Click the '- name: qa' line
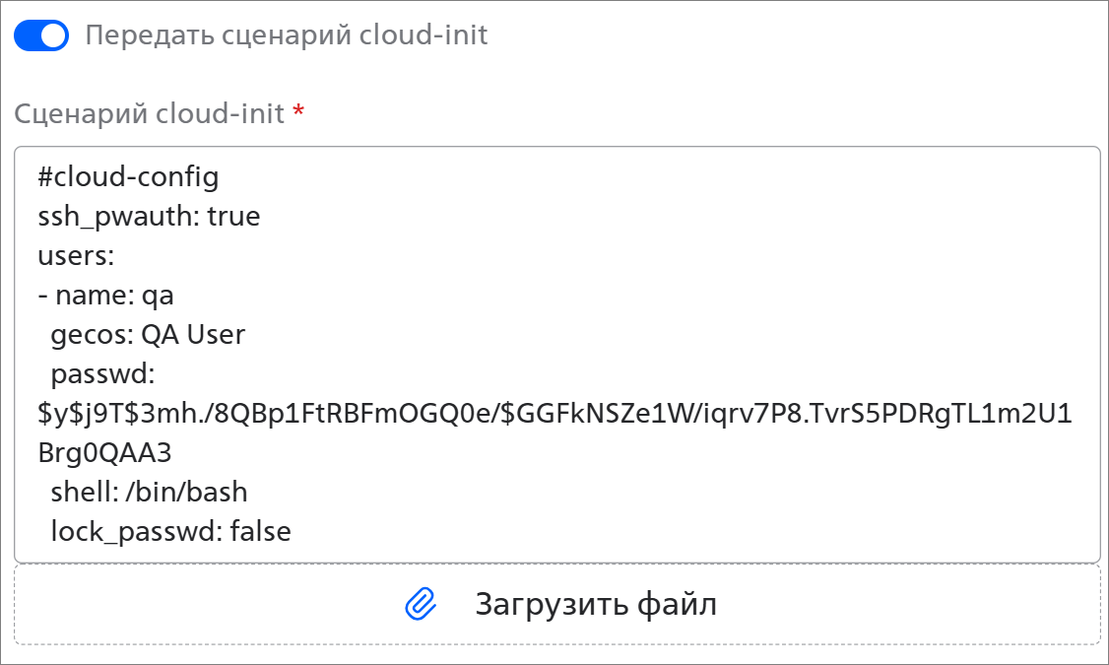This screenshot has width=1109, height=665. coord(105,295)
